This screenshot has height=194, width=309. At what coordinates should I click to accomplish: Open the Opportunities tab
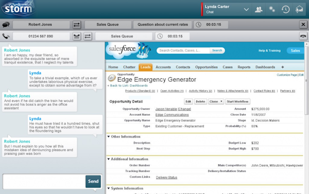point(207,67)
